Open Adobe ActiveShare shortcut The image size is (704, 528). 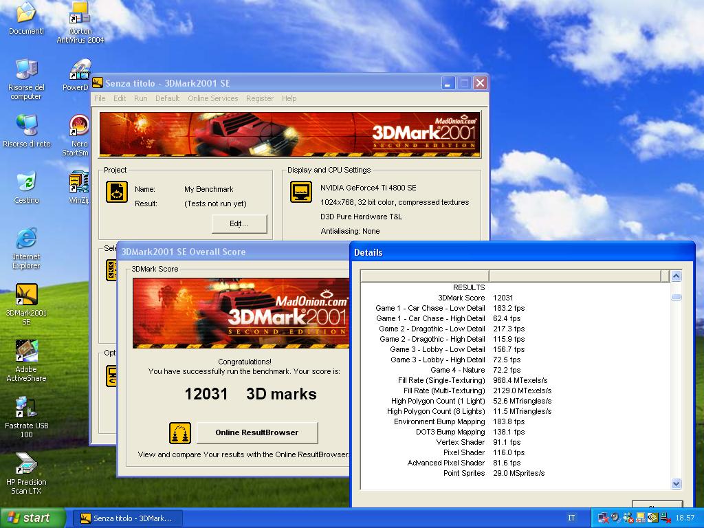tap(26, 360)
